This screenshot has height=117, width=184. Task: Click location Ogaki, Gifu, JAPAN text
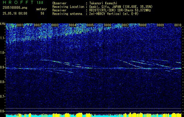121,7
